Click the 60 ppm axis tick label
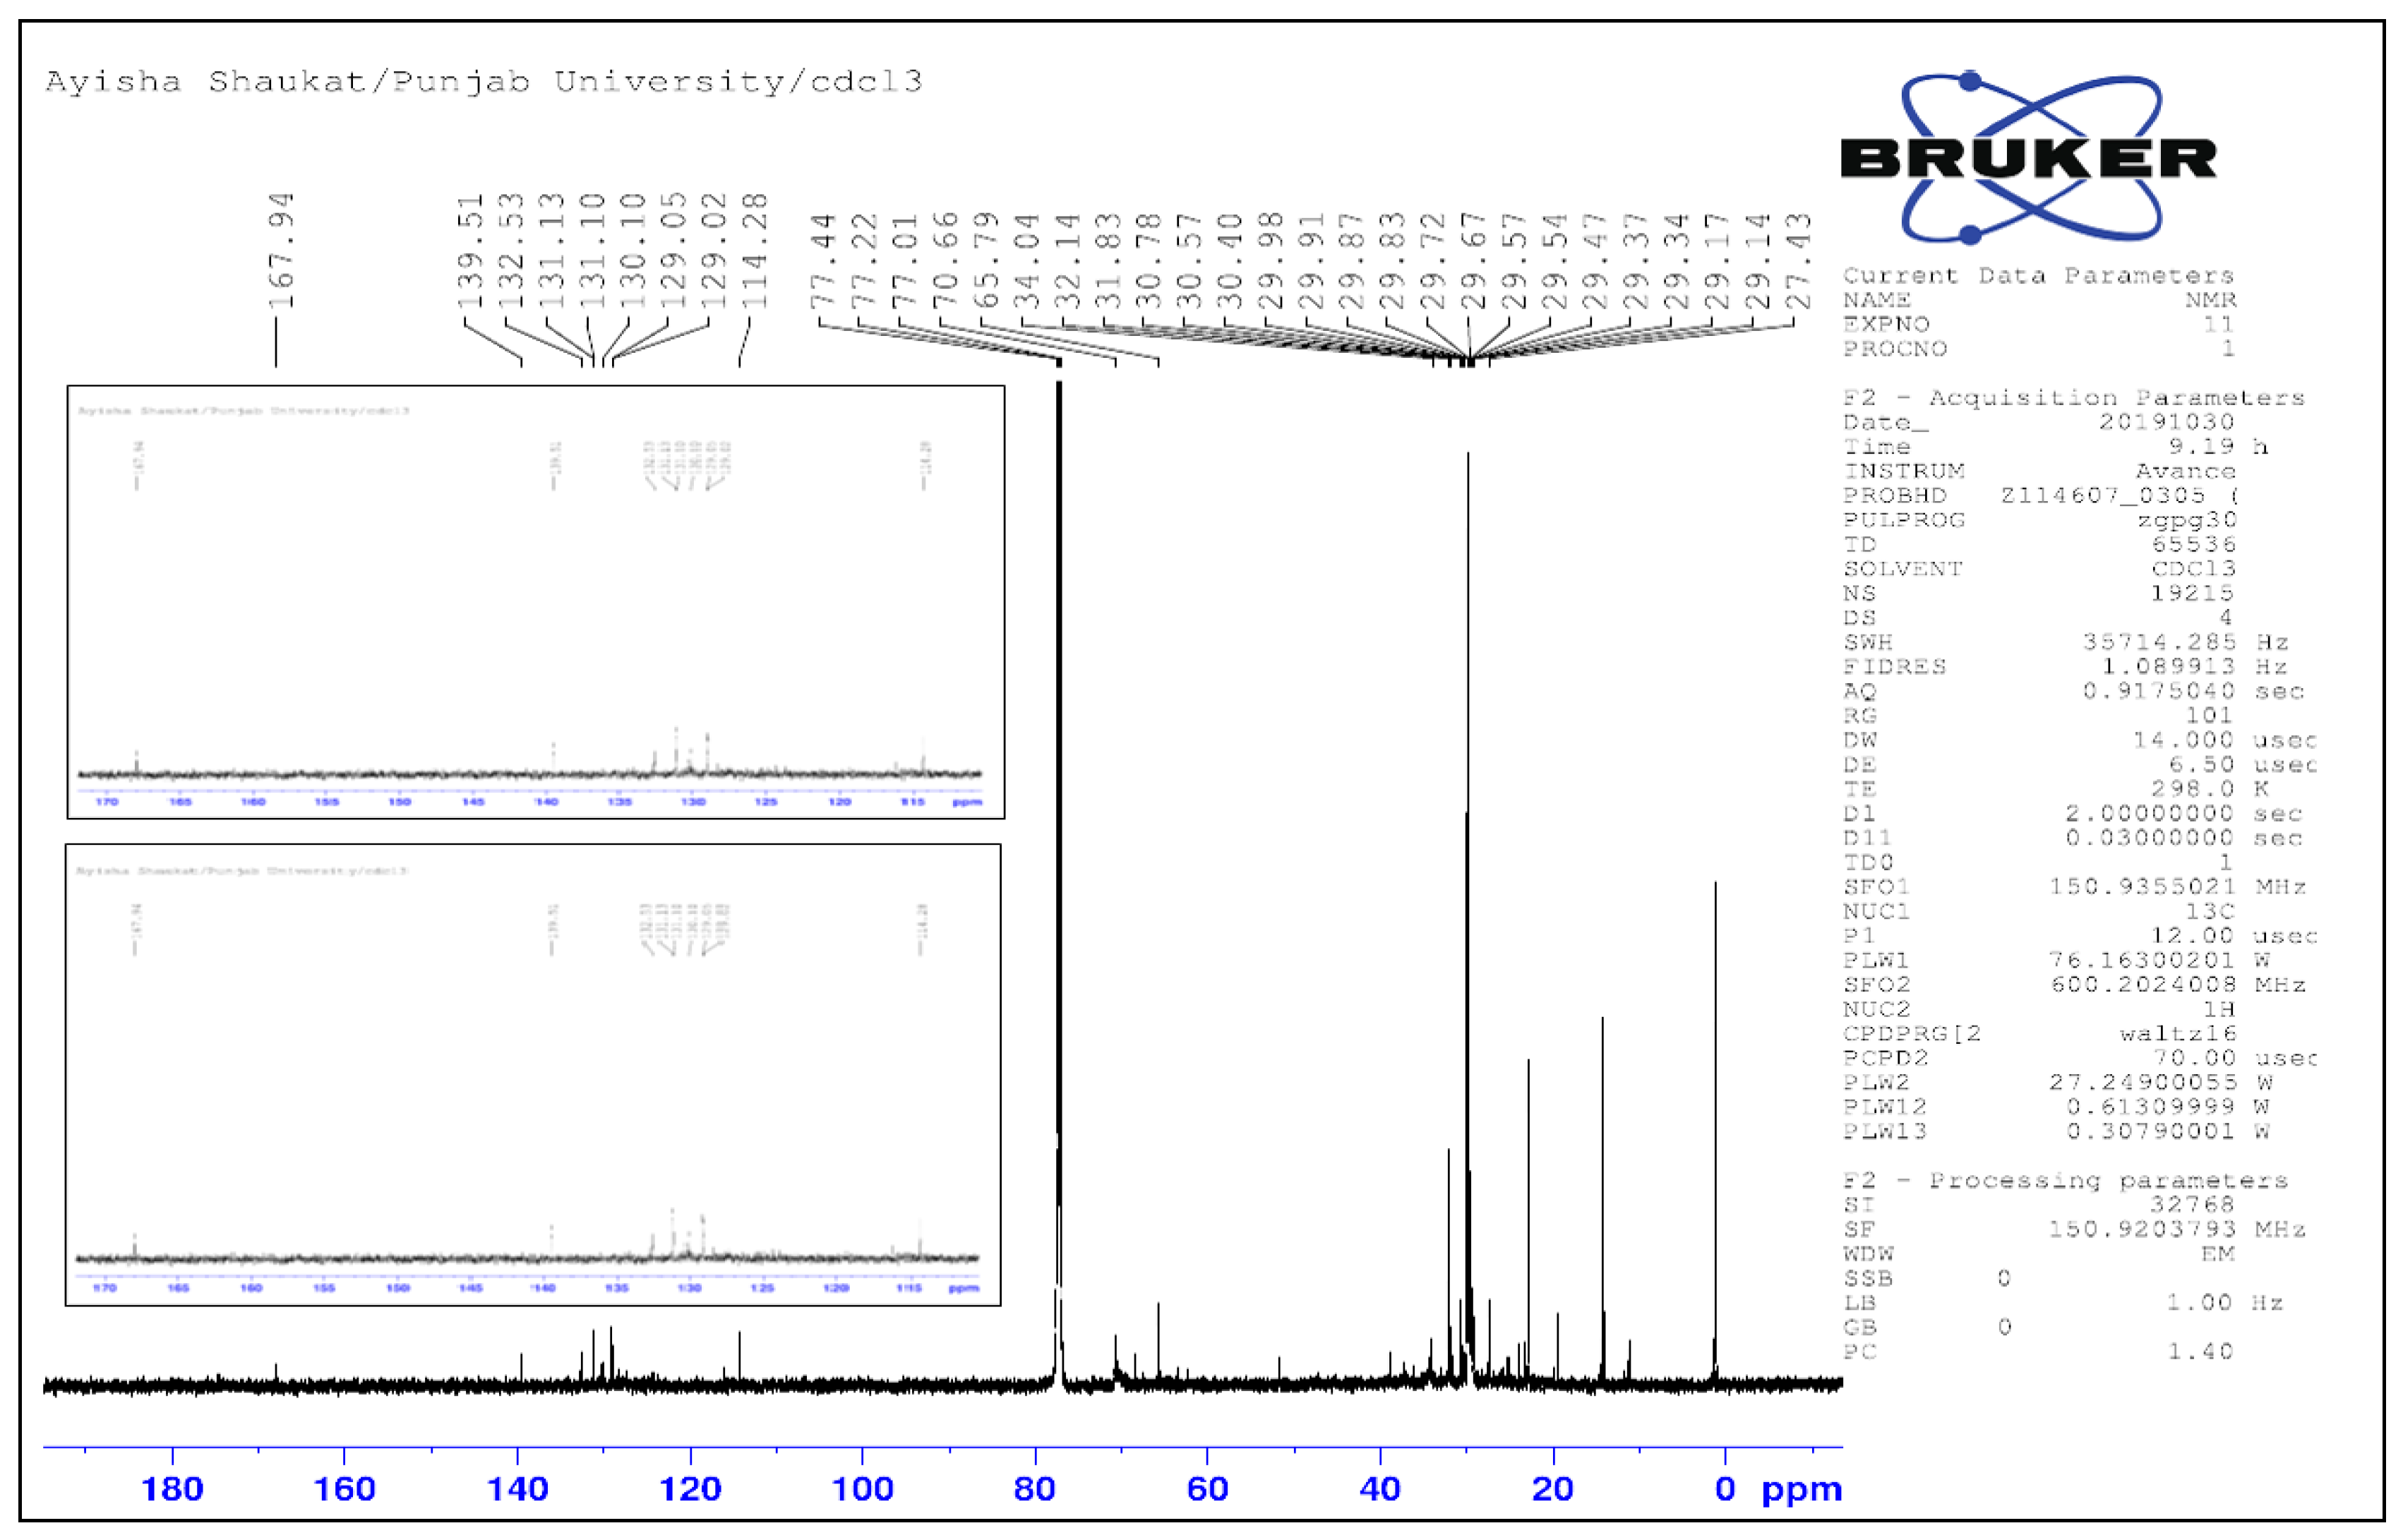The image size is (2403, 1540). (1207, 1489)
